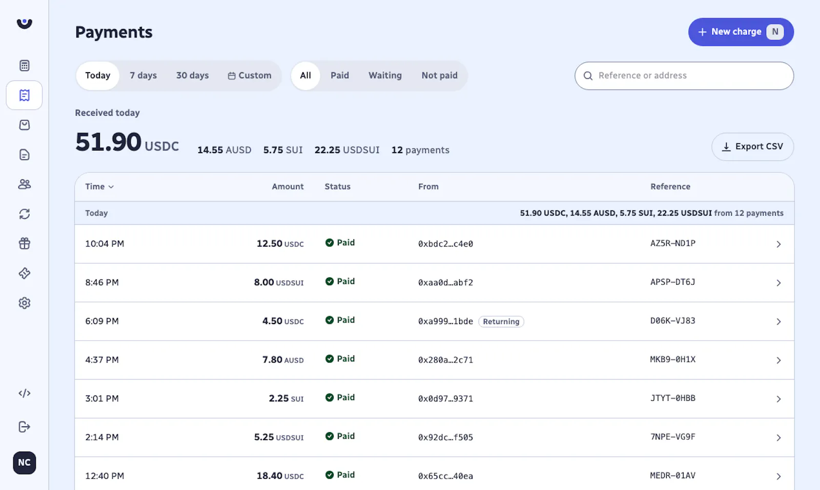Viewport: 820px width, 490px height.
Task: Click reference JTYT-0HBB
Action: [672, 398]
